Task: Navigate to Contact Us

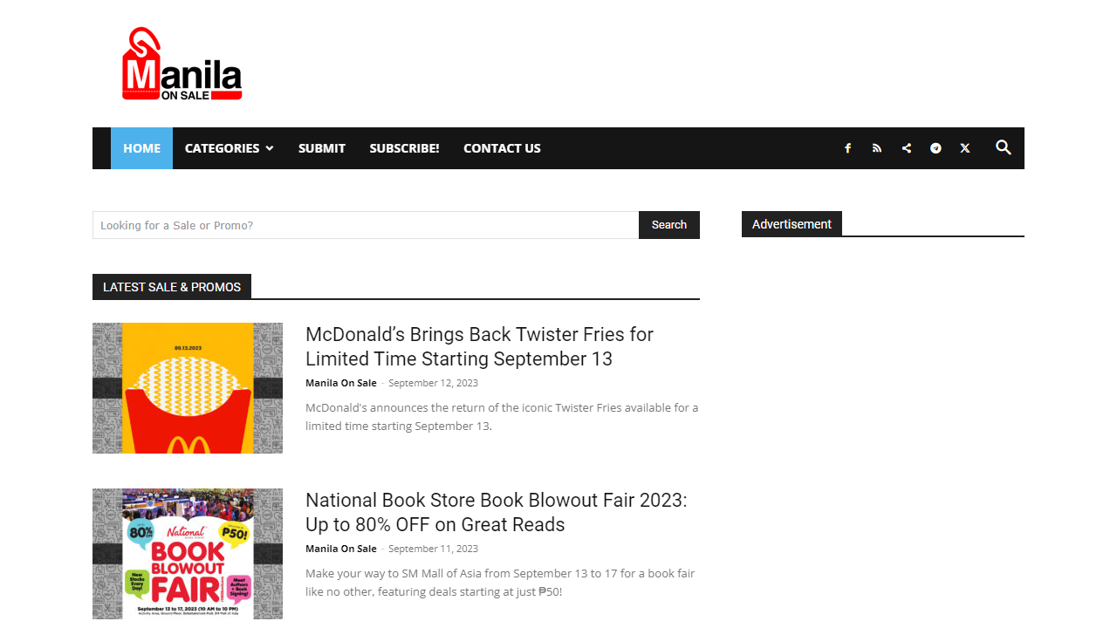Action: point(502,148)
